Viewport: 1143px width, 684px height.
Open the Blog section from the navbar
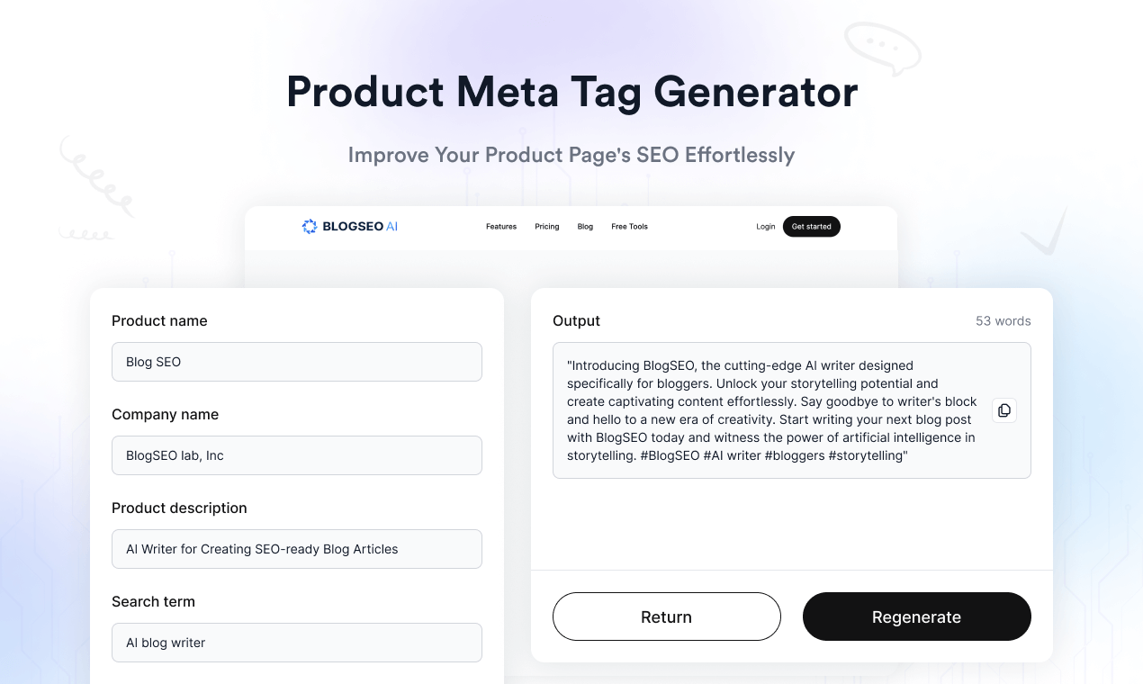coord(585,227)
